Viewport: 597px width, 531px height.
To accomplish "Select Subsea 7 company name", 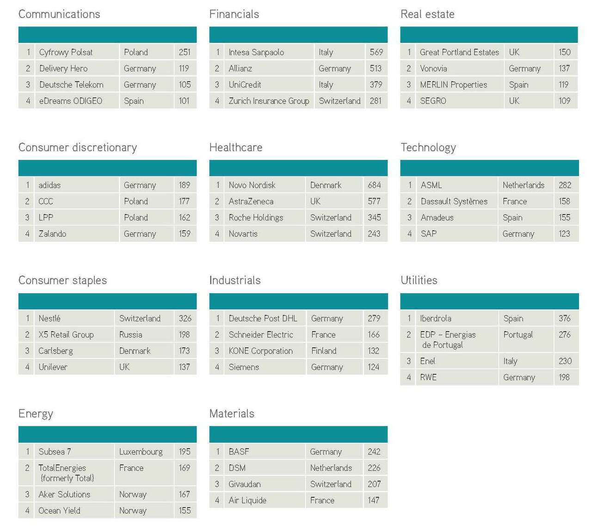I will pos(55,451).
